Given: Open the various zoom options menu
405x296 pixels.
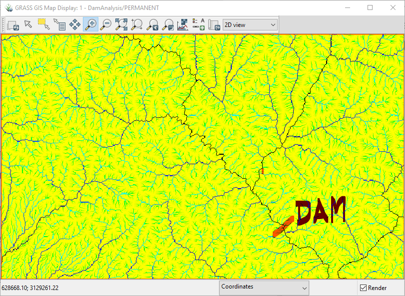Looking at the screenshot, I should tap(168, 24).
